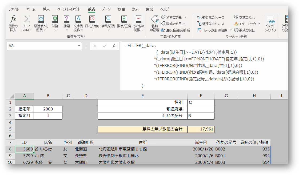Open the 財務 functions icon

(x=55, y=19)
